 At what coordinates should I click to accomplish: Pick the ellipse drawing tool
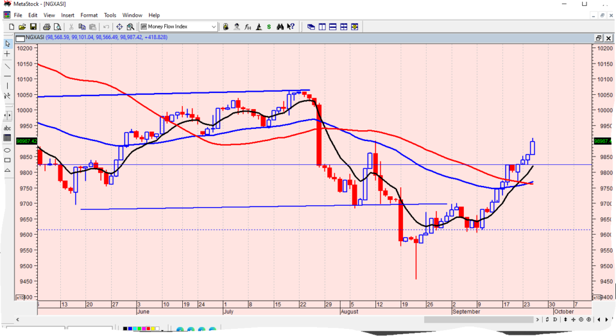[x=8, y=149]
